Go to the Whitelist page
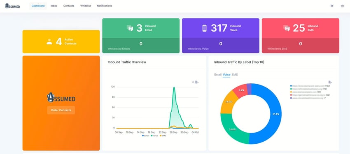The width and height of the screenshot is (350, 154). pos(86,6)
